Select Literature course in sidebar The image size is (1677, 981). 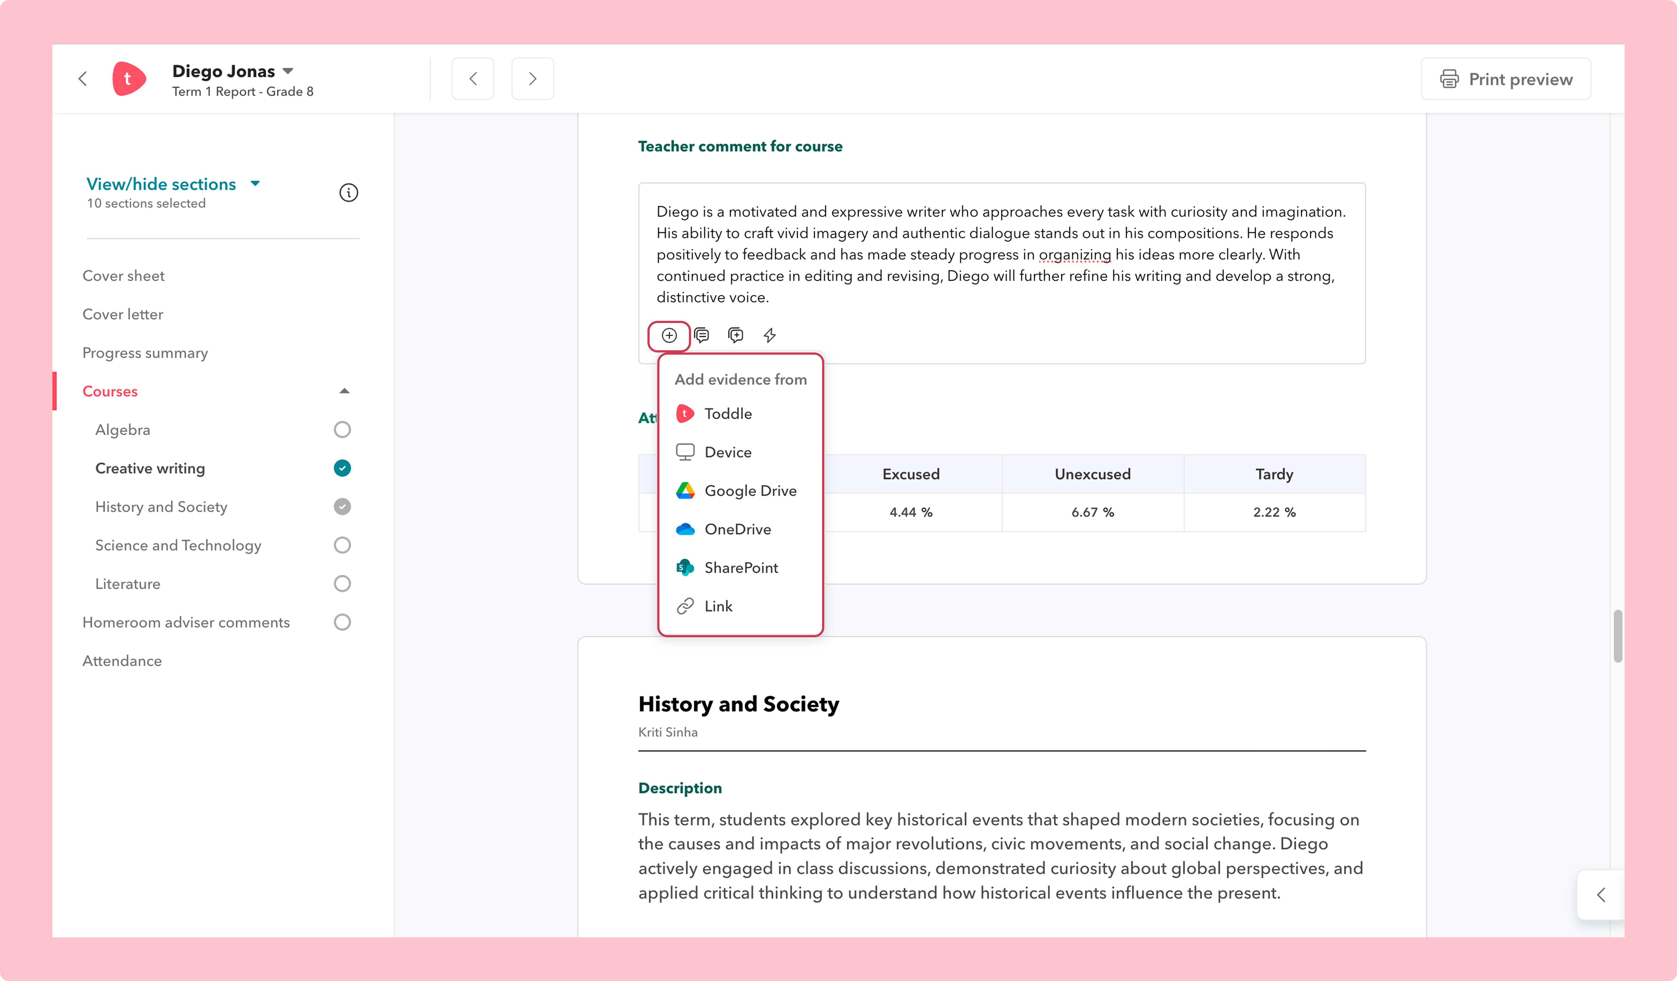point(128,584)
